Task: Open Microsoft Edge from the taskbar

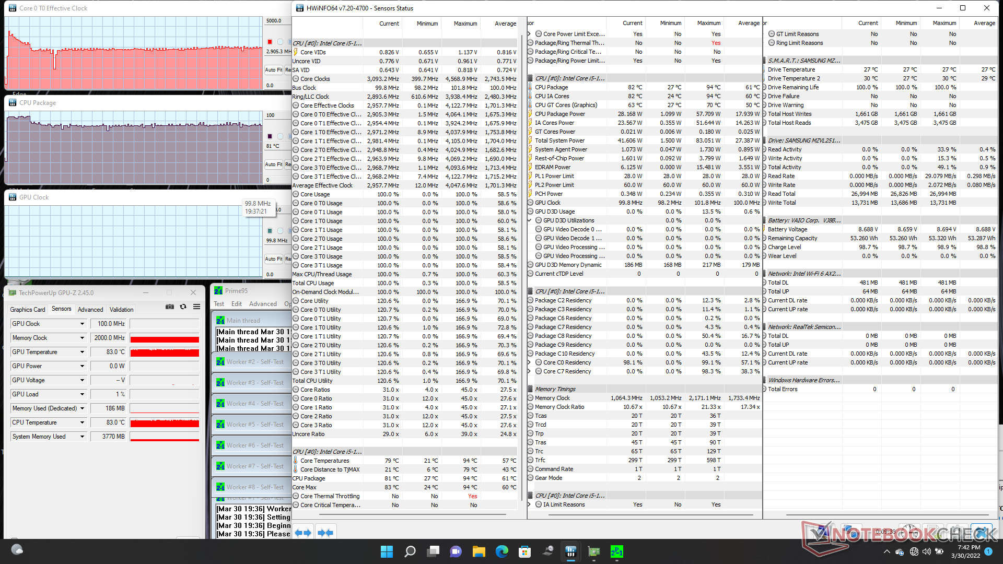Action: pos(502,551)
